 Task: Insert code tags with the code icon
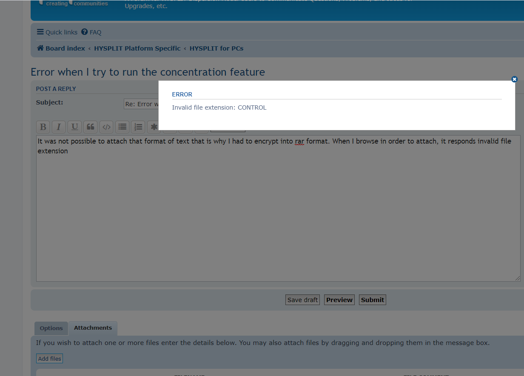(106, 127)
